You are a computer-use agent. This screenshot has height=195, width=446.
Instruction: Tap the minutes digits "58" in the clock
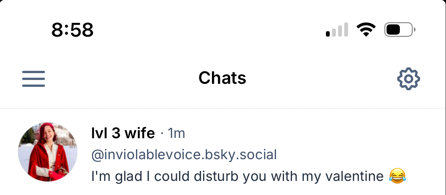point(82,30)
